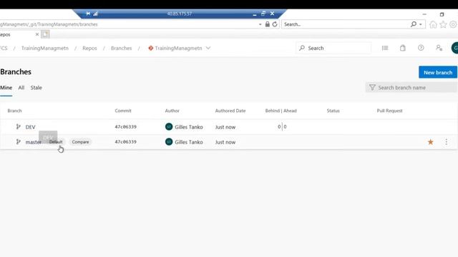Open the user settings icon

(x=439, y=48)
